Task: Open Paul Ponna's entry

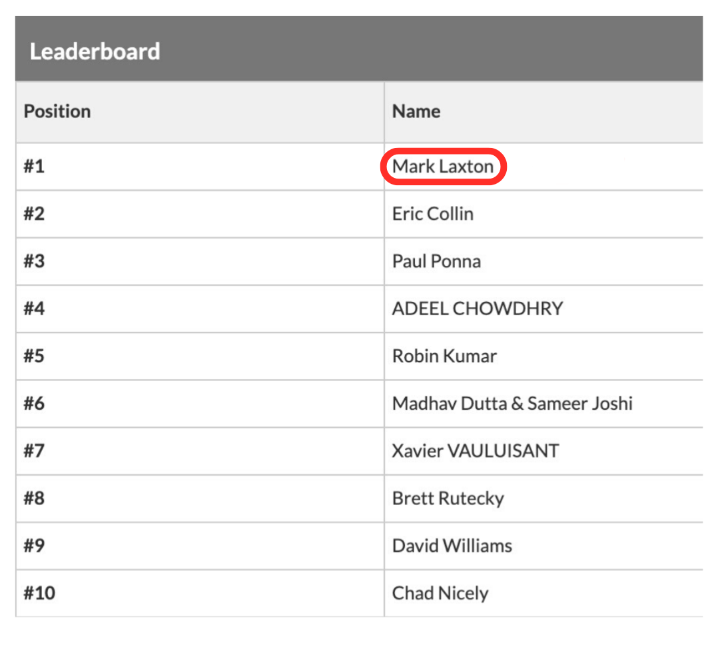Action: click(x=436, y=261)
